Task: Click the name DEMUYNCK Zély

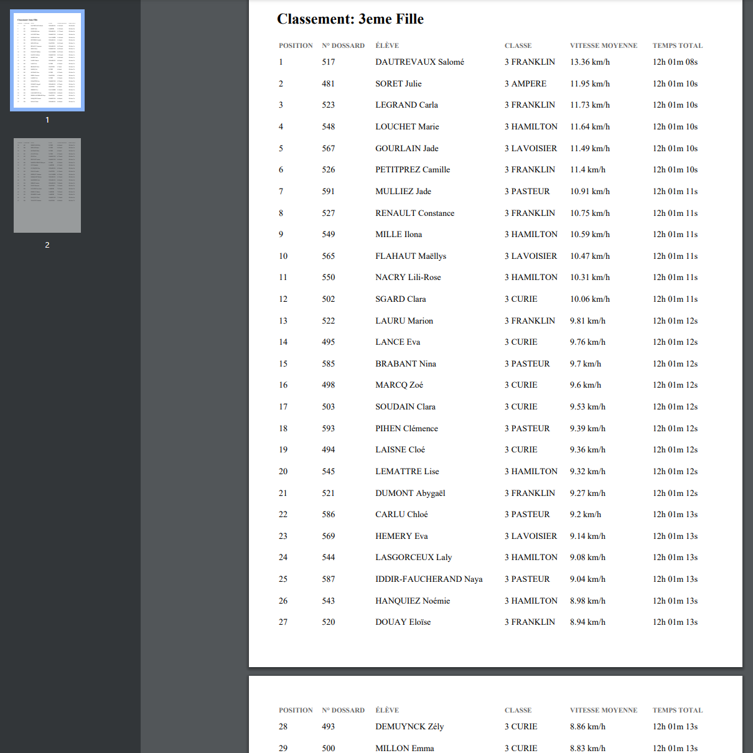Action: click(x=409, y=727)
